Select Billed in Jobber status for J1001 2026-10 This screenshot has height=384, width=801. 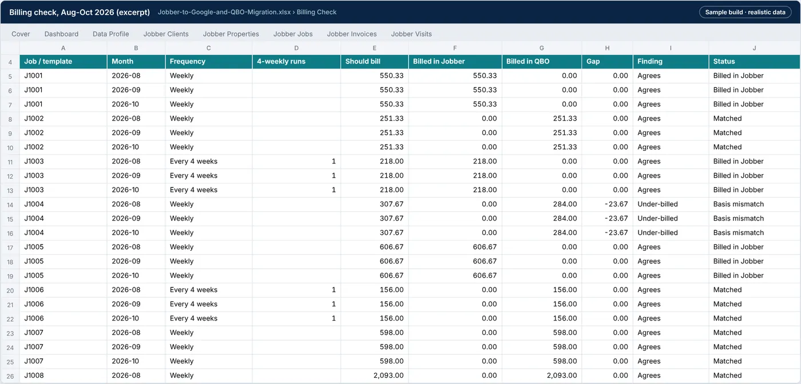point(755,104)
